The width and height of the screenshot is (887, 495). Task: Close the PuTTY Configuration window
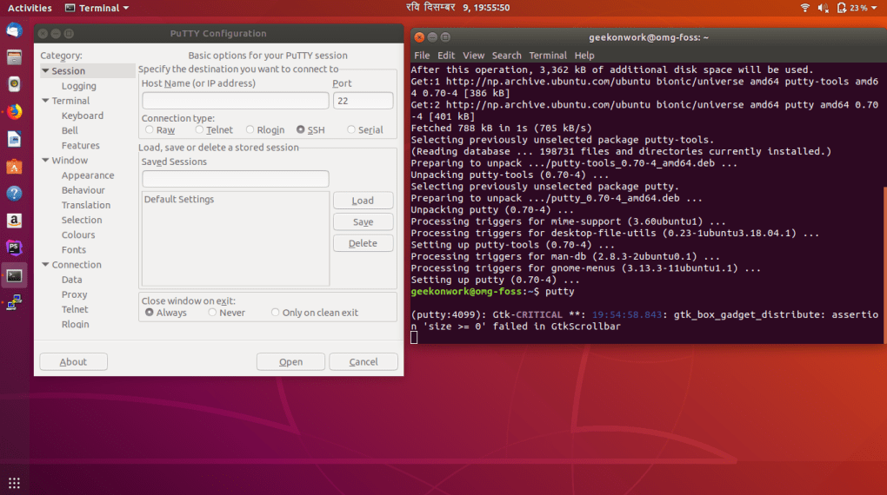(x=43, y=33)
